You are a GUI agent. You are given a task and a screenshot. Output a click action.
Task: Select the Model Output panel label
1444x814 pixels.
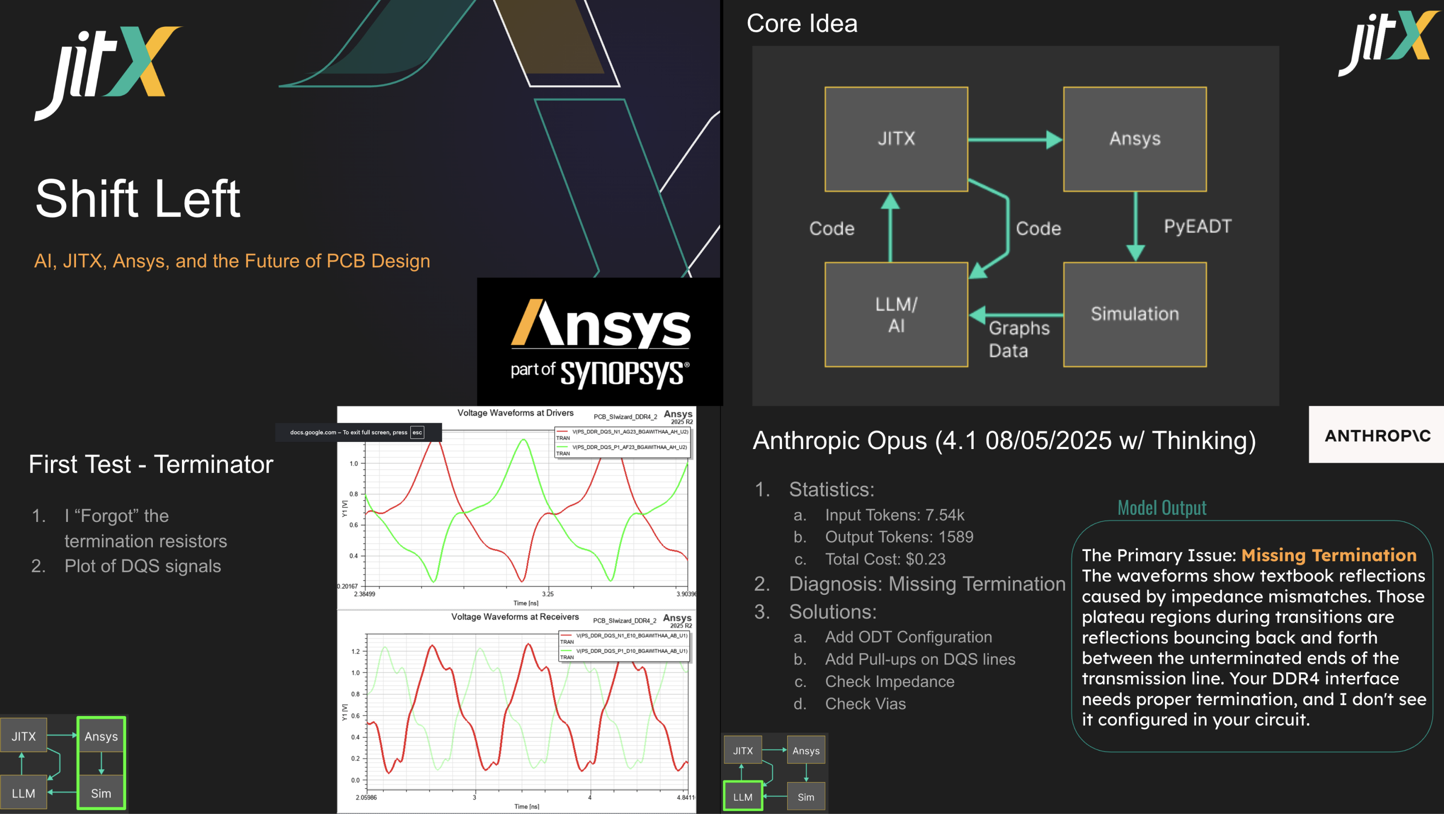coord(1161,507)
